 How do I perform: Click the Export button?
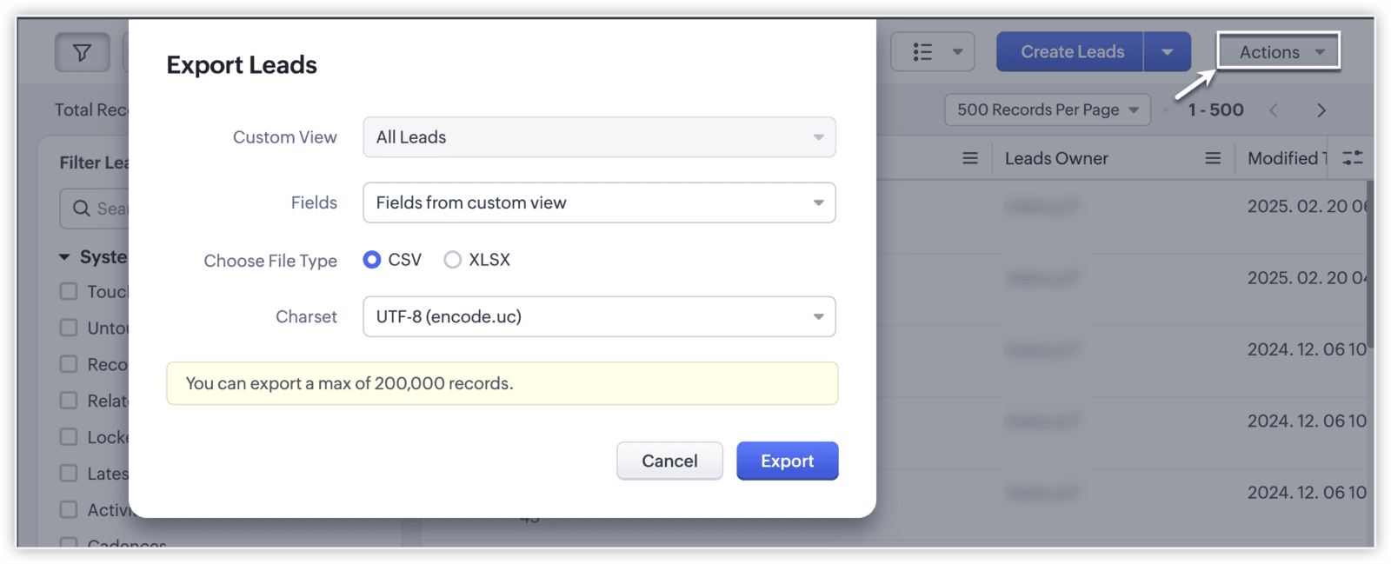click(x=787, y=461)
